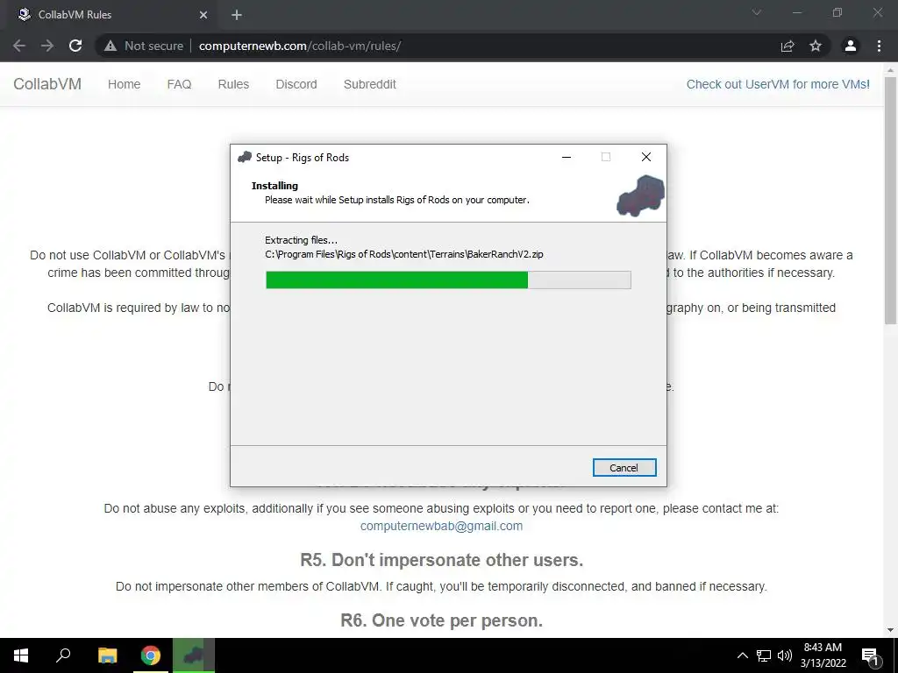Click computernewbab@gmail.com email link
Screen dimensions: 898x673
coord(441,526)
